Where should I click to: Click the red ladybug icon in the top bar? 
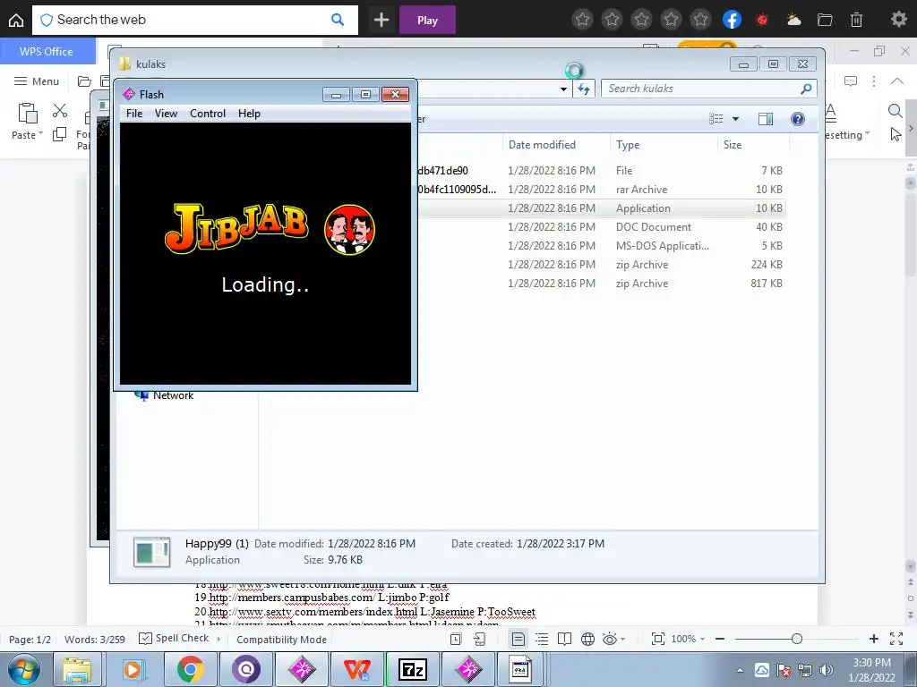(761, 21)
